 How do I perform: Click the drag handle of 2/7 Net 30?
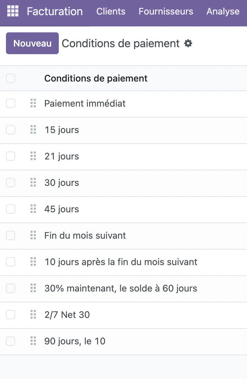pyautogui.click(x=33, y=315)
